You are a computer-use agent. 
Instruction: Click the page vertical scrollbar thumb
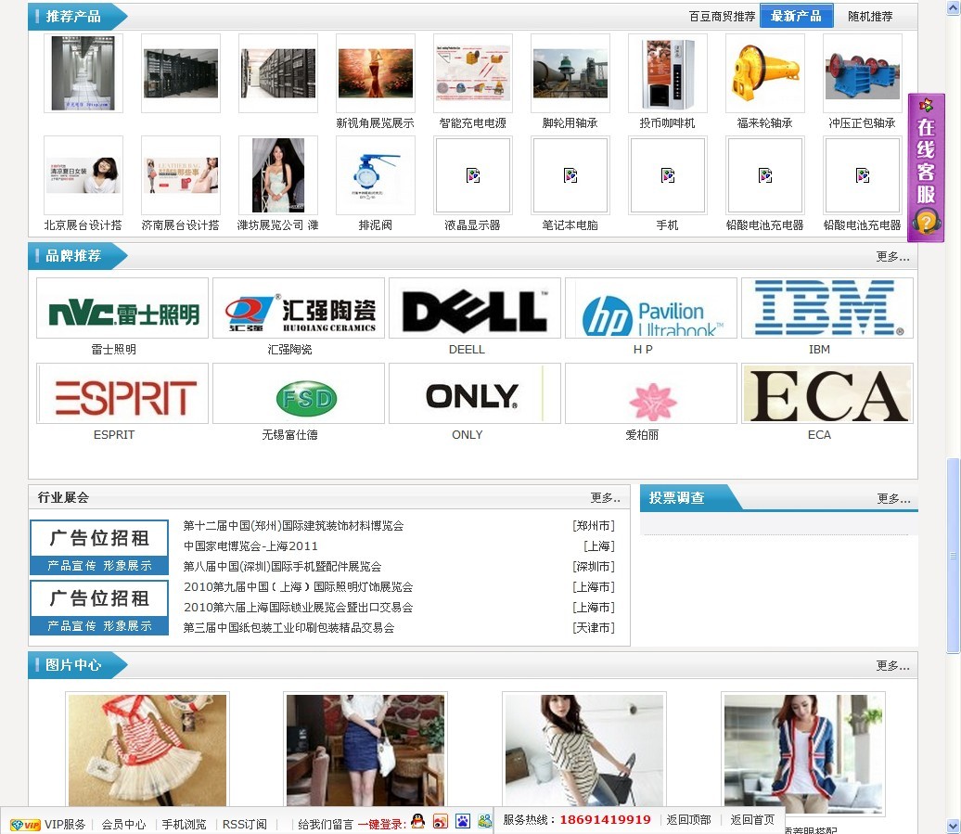click(x=953, y=556)
